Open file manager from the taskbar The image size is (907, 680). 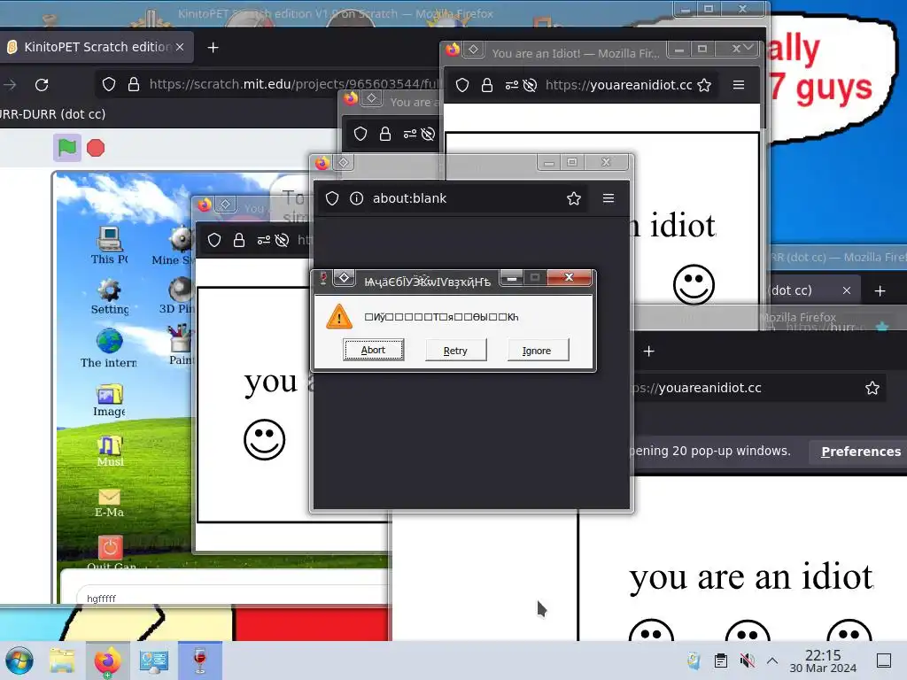tap(62, 661)
